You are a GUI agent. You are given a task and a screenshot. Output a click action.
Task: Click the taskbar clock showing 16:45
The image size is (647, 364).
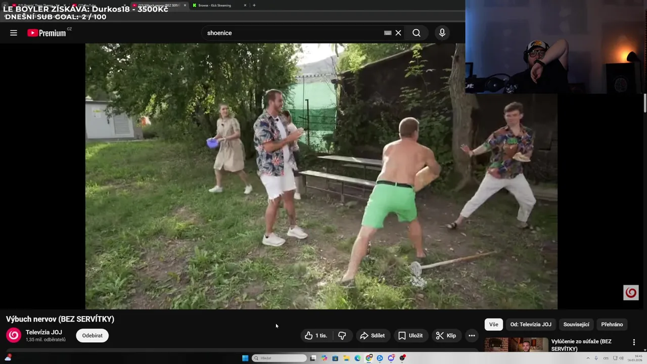tap(634, 358)
